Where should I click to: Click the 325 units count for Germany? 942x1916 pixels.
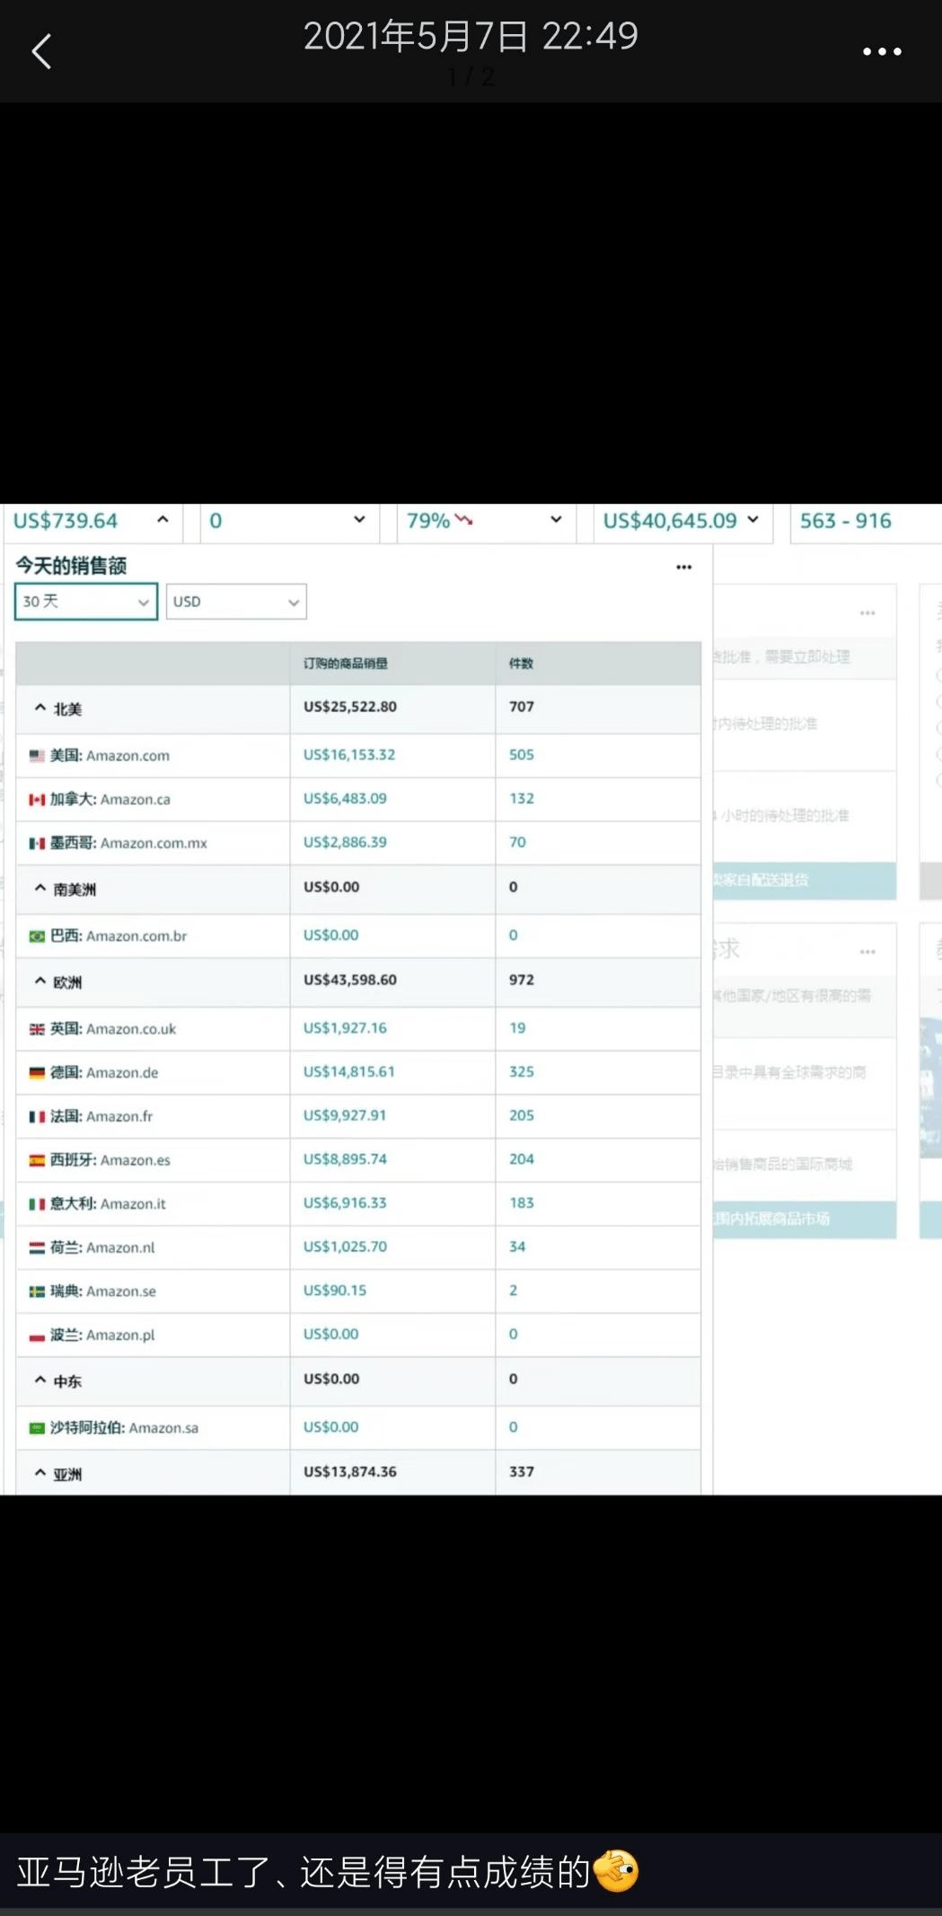coord(522,1071)
